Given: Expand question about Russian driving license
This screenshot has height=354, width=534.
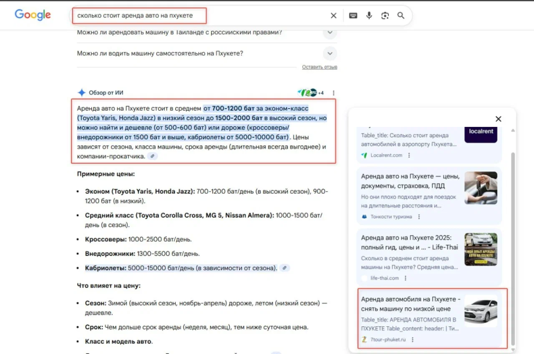Looking at the screenshot, I should [x=329, y=32].
